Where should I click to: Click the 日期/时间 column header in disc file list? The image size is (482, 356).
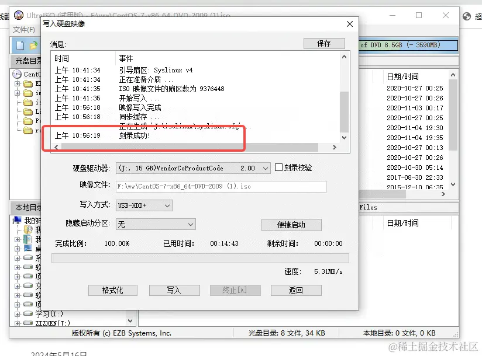(x=402, y=76)
